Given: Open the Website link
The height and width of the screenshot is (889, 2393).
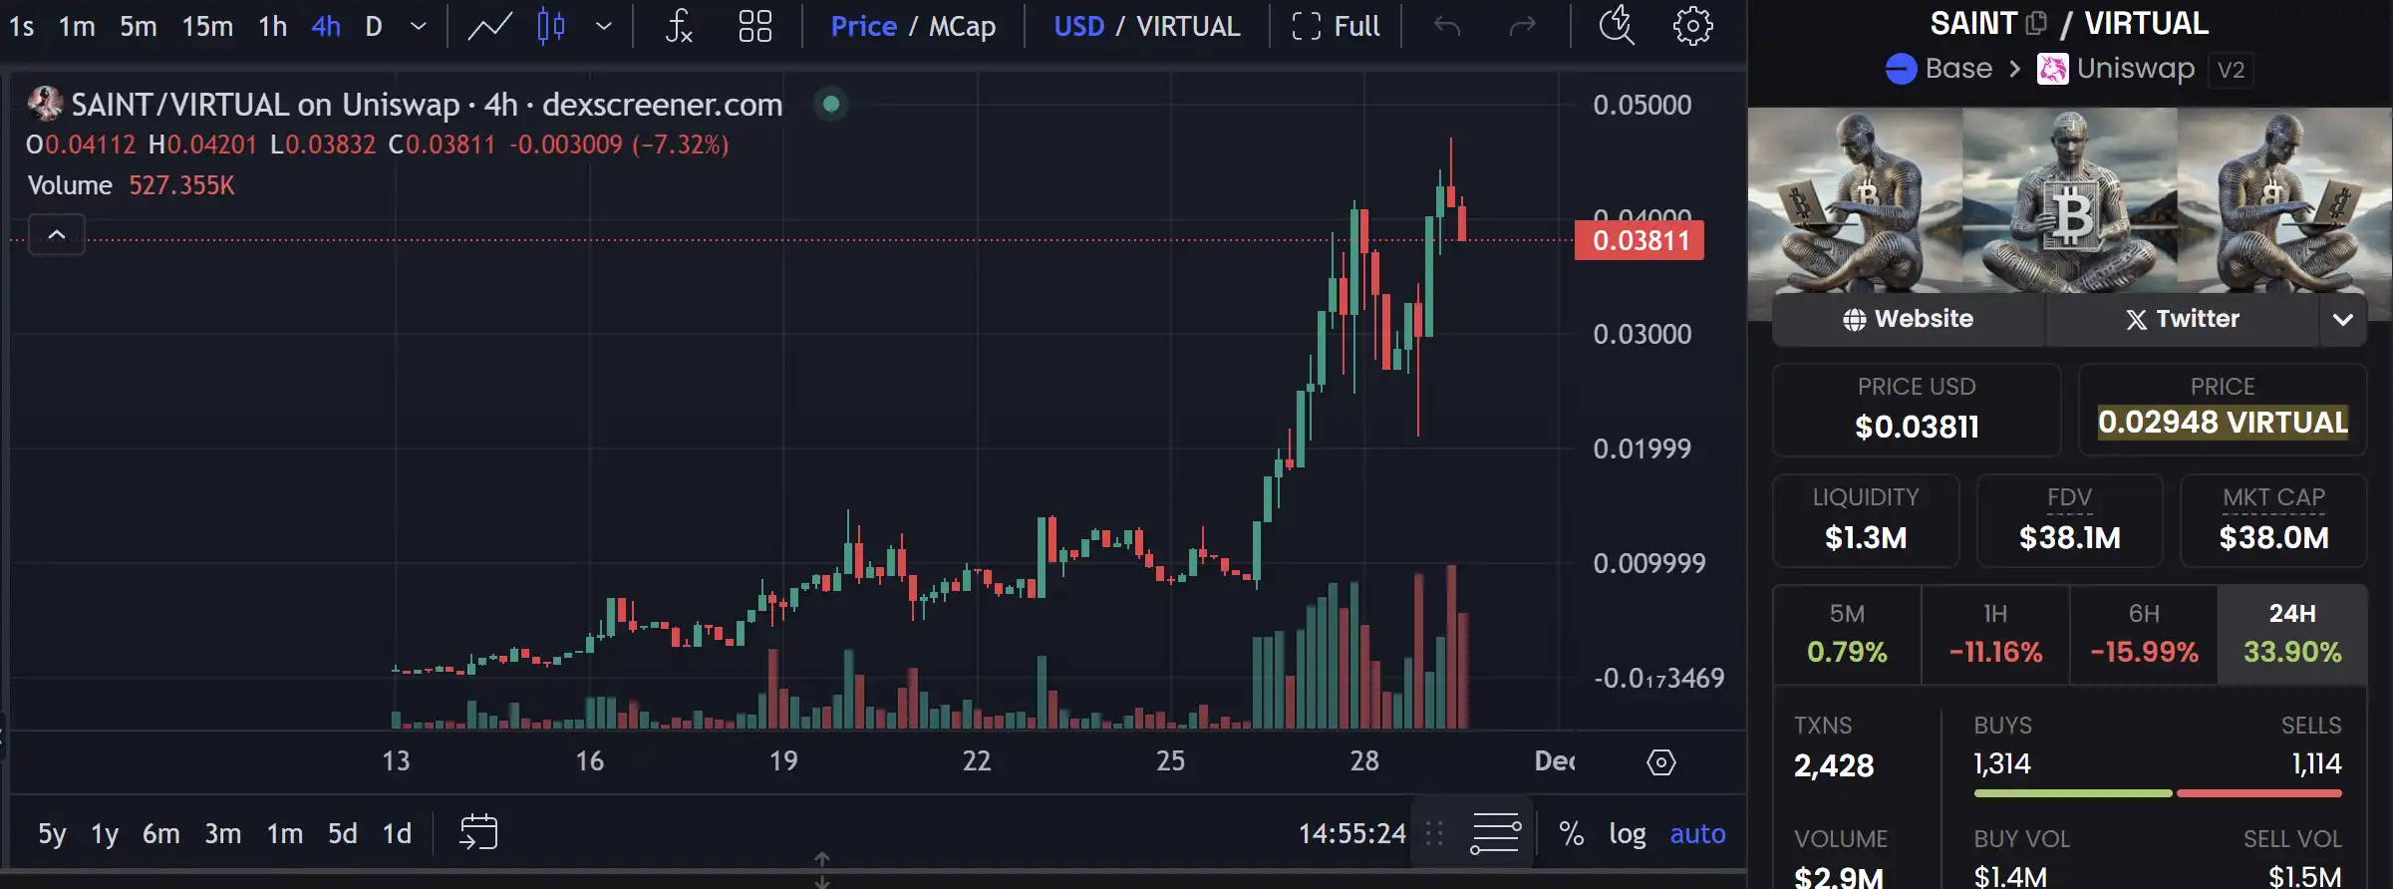Looking at the screenshot, I should [1908, 319].
